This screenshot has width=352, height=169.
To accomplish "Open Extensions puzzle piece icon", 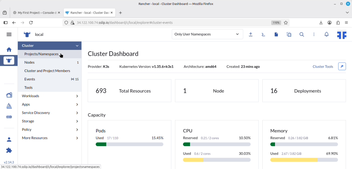I will click(x=9, y=150).
